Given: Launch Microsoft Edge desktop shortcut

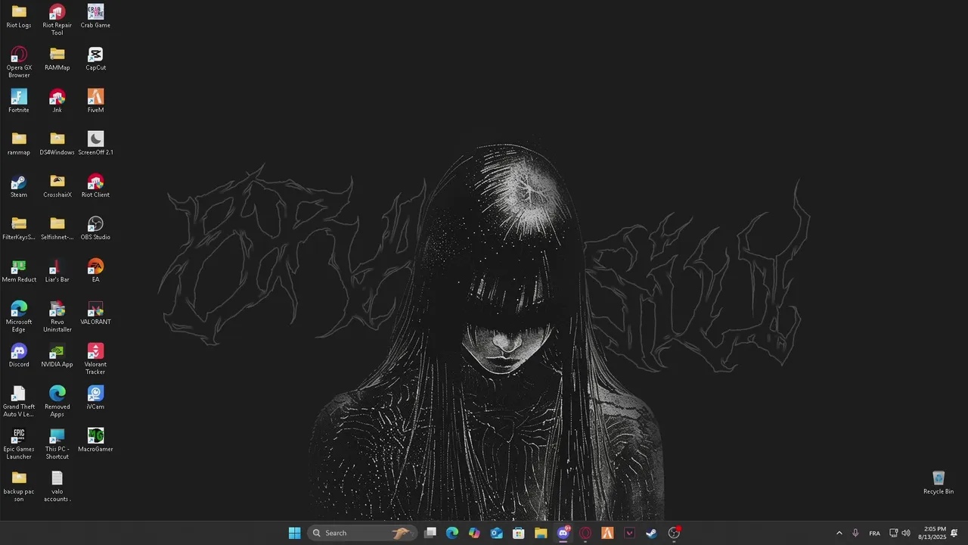Looking at the screenshot, I should click(x=19, y=316).
